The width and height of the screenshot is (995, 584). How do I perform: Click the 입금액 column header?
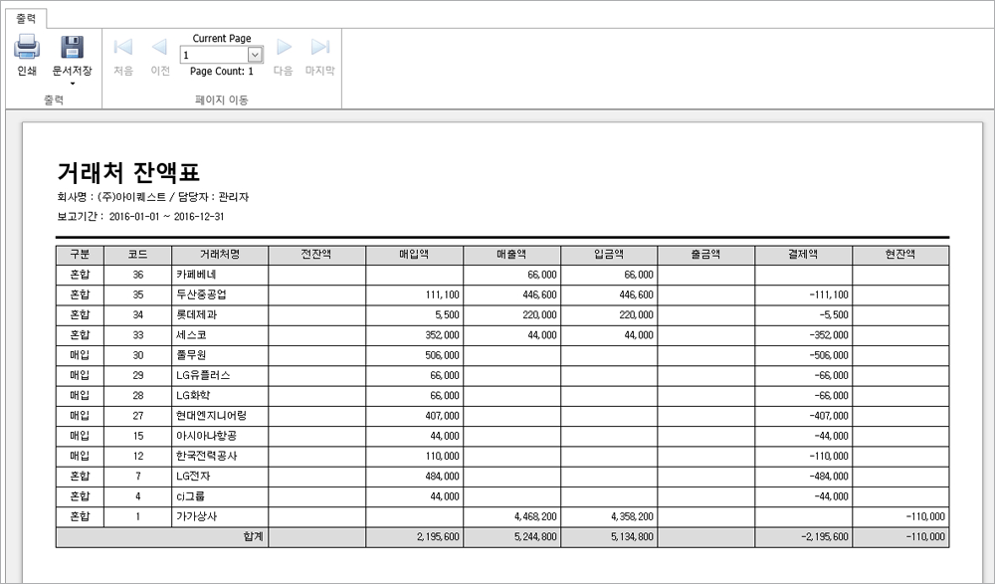[x=609, y=255]
